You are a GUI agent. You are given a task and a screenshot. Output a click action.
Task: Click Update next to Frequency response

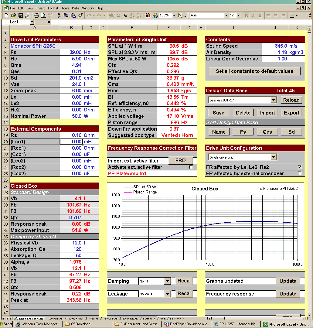pyautogui.click(x=288, y=294)
